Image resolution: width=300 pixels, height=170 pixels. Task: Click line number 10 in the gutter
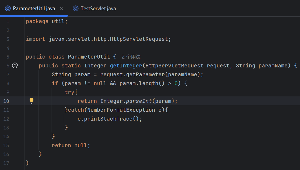pyautogui.click(x=6, y=101)
